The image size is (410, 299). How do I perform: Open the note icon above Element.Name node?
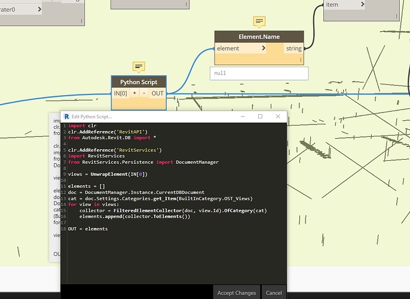click(259, 22)
